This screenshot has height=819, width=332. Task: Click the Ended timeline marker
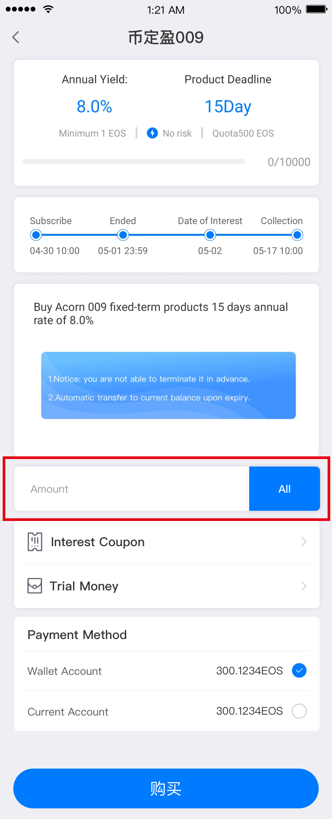click(x=124, y=235)
